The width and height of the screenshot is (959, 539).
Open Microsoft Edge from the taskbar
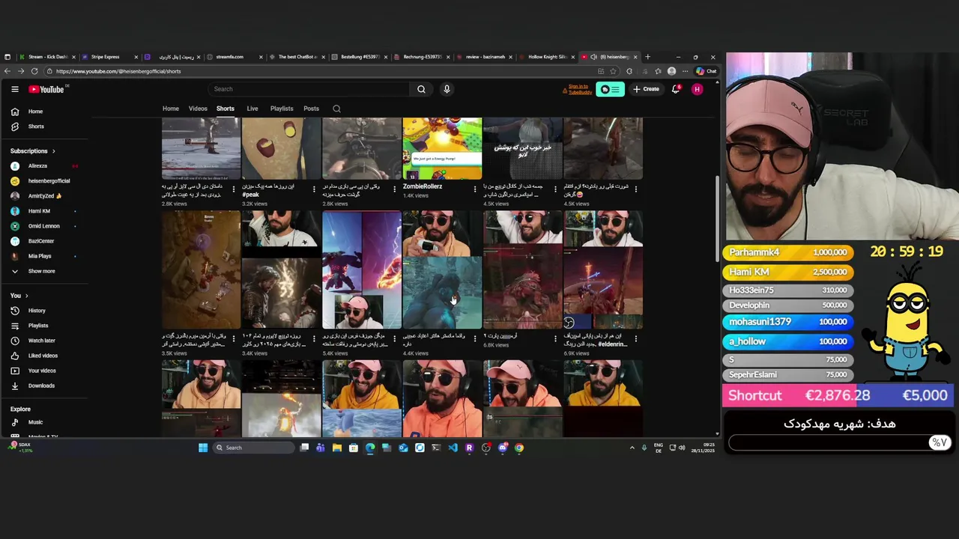(370, 448)
